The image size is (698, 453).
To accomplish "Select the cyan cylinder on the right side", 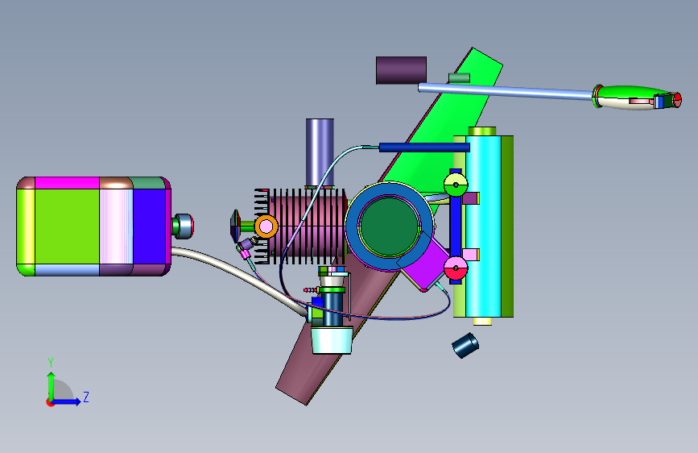I will [483, 226].
